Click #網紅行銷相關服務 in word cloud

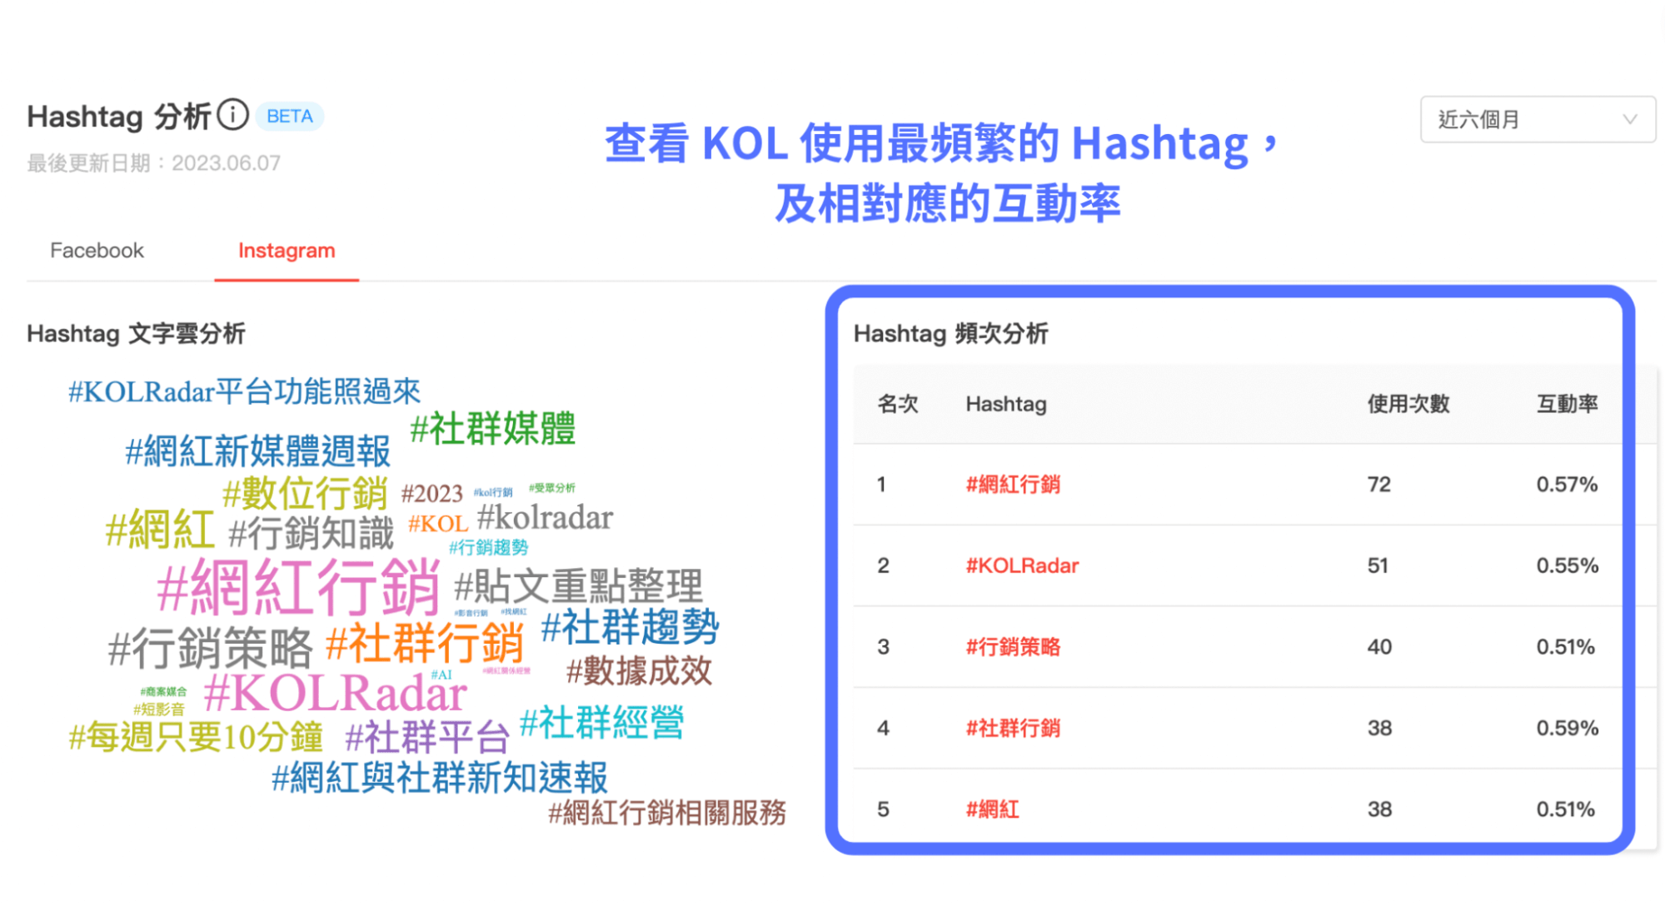point(667,813)
